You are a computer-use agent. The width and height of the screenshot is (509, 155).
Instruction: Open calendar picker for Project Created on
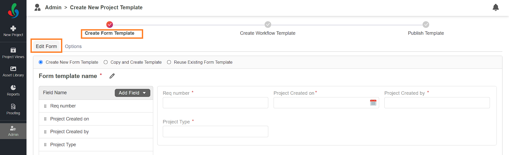pyautogui.click(x=373, y=103)
